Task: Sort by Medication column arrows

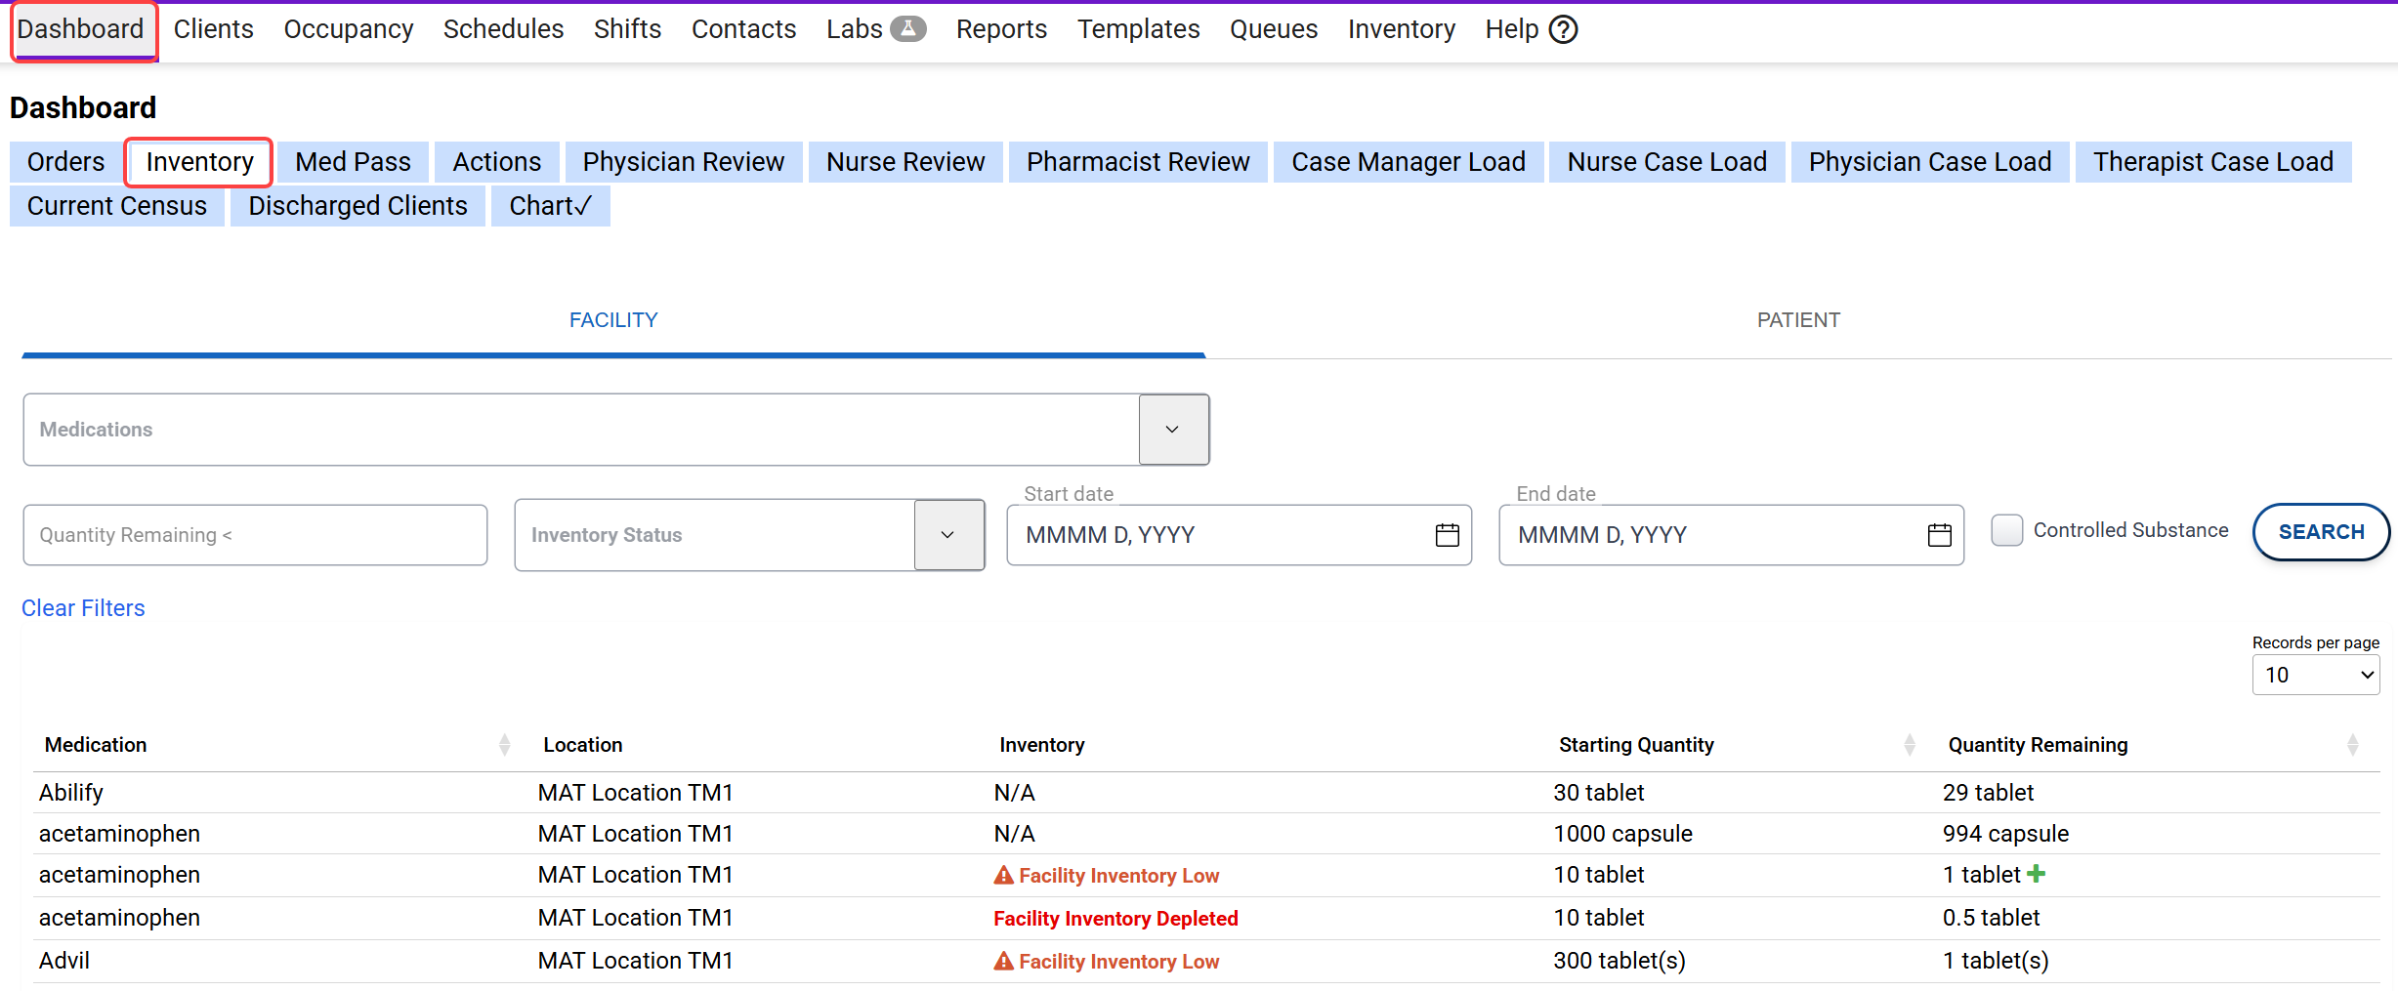Action: pos(504,745)
